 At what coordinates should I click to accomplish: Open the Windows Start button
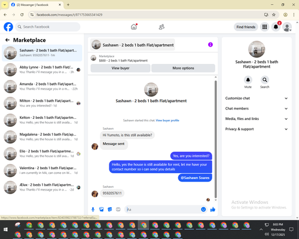point(5,229)
